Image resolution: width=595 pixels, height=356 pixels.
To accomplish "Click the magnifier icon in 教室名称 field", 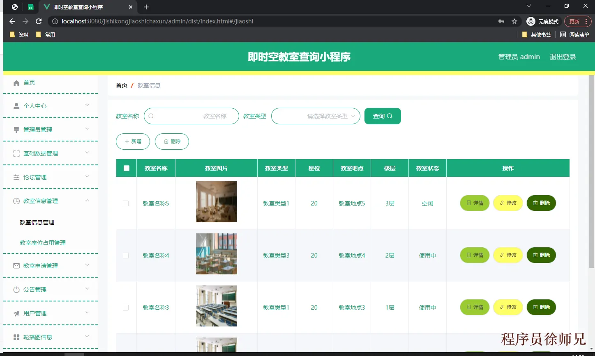I will (x=151, y=116).
